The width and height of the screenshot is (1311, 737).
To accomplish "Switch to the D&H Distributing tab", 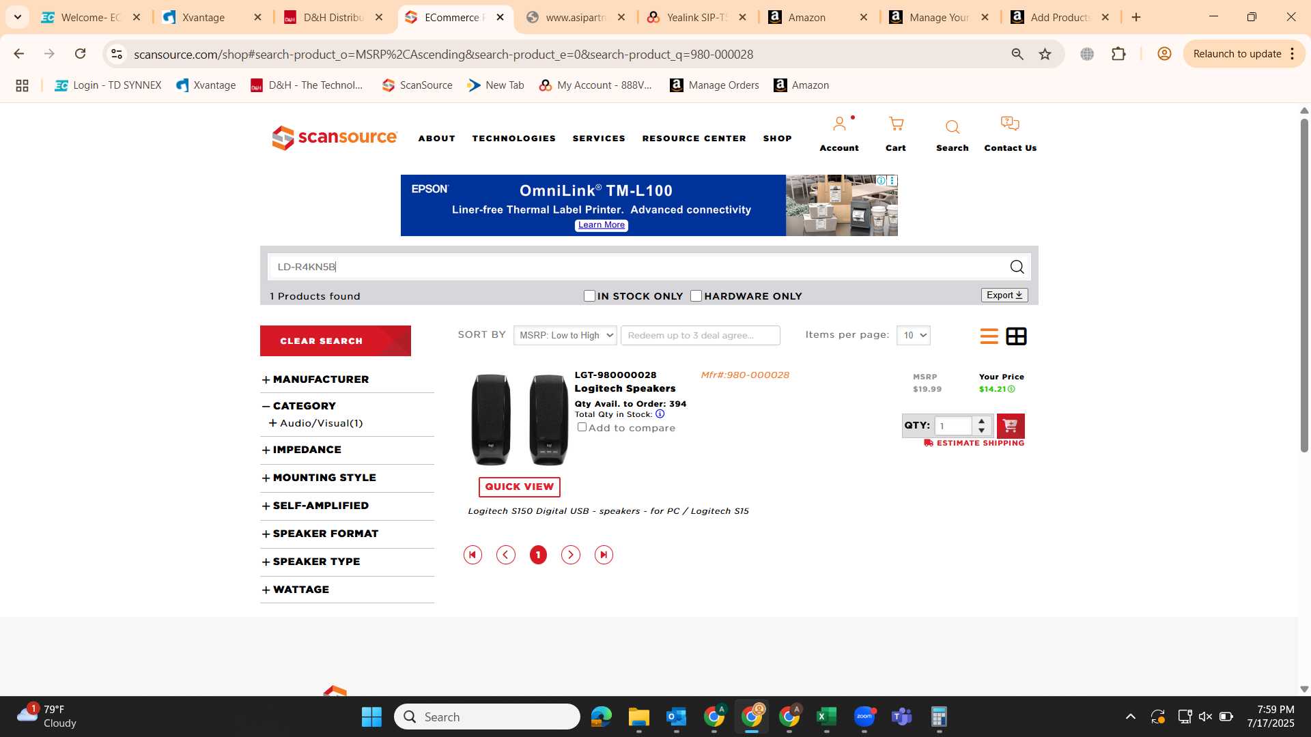I will coord(333,17).
